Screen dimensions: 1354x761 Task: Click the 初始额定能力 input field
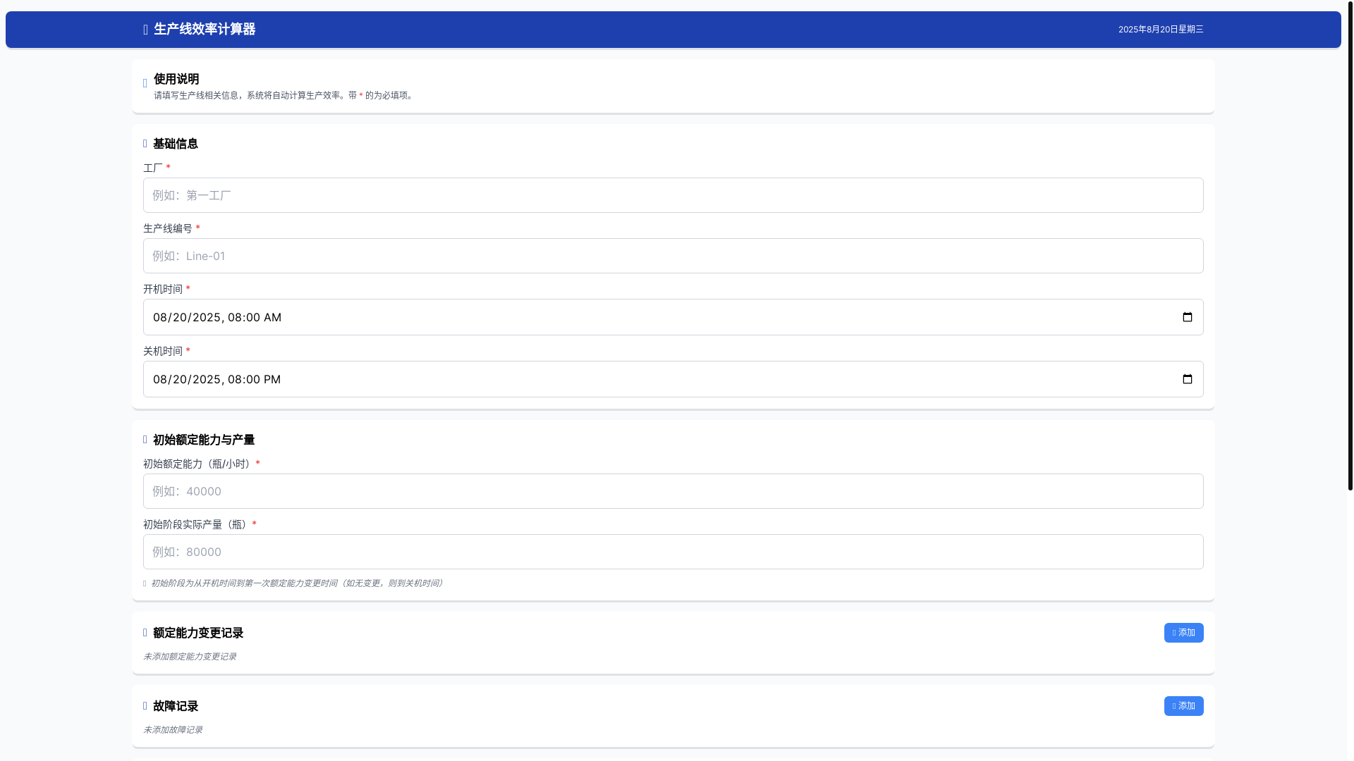(673, 491)
